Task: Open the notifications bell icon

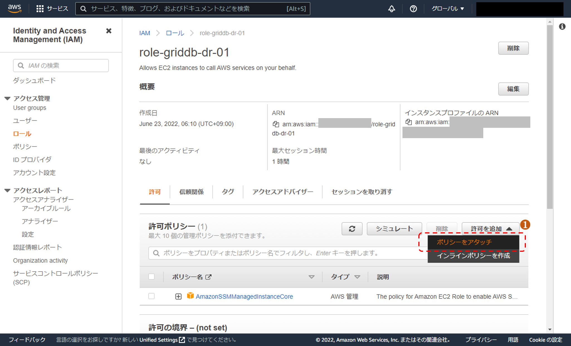Action: click(x=392, y=9)
